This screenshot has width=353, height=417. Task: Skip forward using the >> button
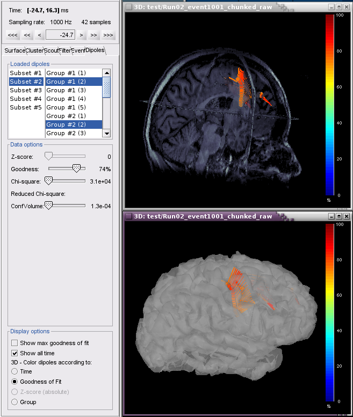(94, 35)
